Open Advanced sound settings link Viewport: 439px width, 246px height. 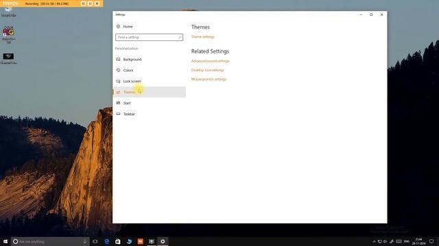click(x=211, y=61)
